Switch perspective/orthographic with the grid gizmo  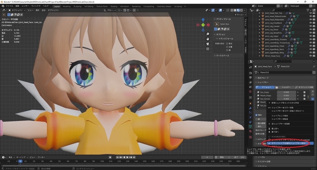pyautogui.click(x=208, y=49)
